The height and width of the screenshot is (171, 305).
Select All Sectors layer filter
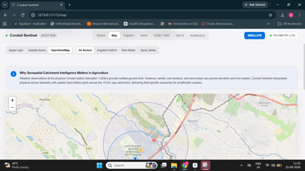[85, 50]
